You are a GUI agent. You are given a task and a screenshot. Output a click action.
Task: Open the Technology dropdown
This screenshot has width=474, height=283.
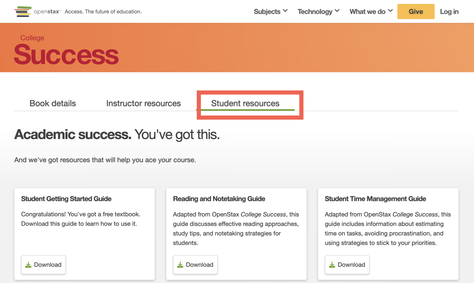(318, 11)
